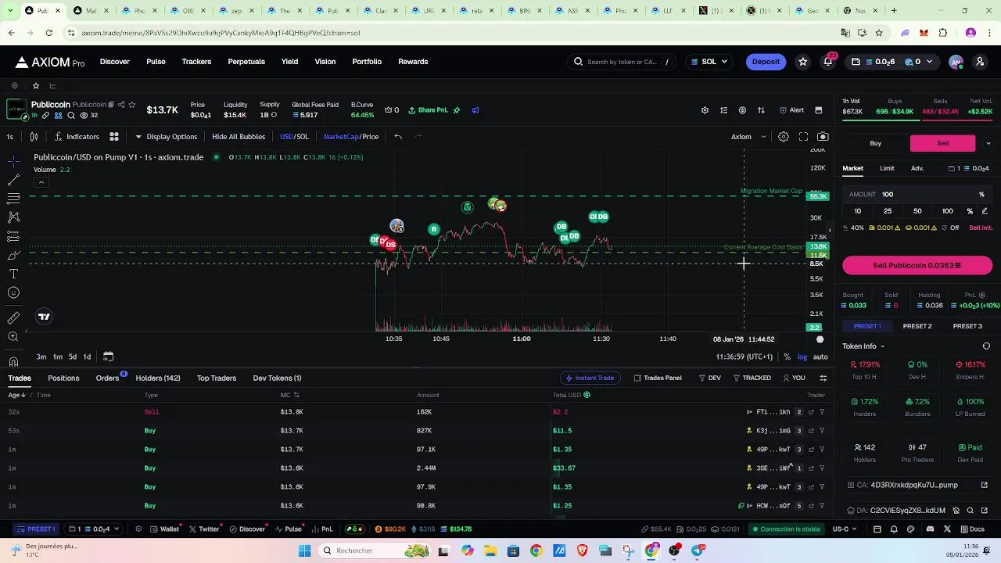
Task: Open the Dev Tokens (1) tab
Action: [x=277, y=378]
